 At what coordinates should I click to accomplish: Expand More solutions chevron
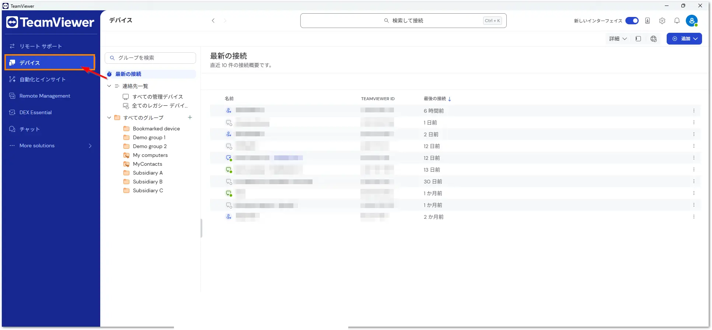pos(90,146)
